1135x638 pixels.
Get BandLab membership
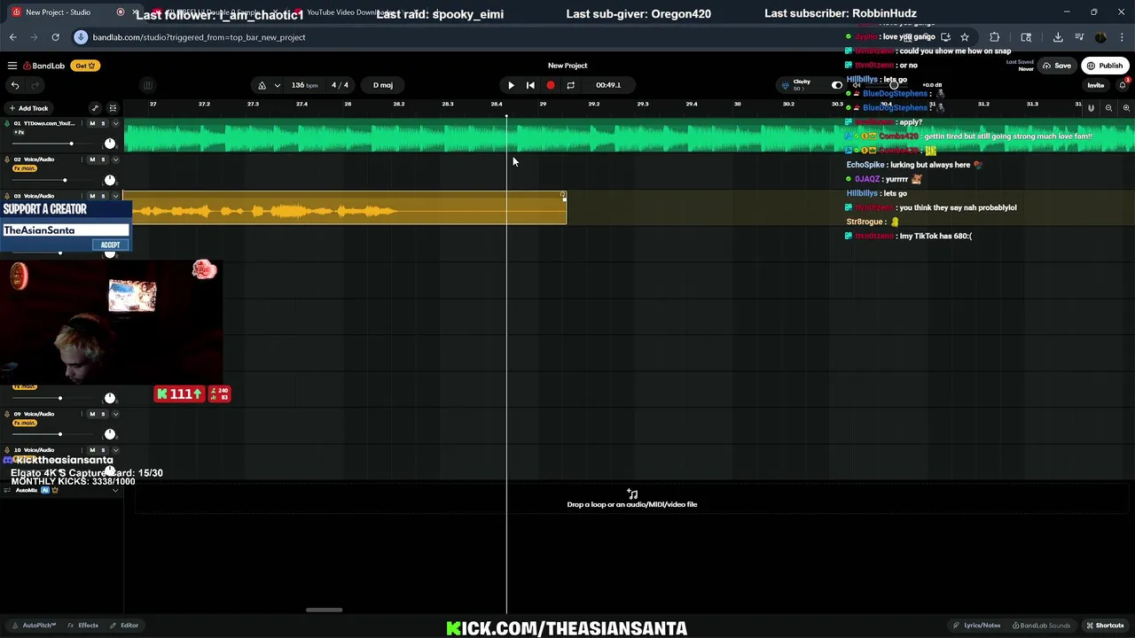click(85, 66)
